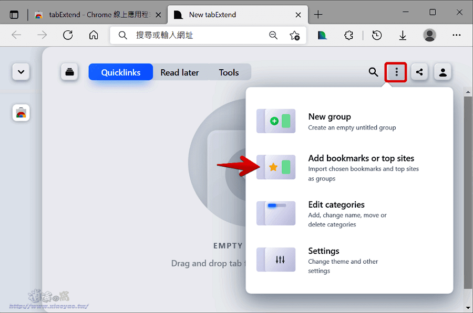The height and width of the screenshot is (313, 473).
Task: Click the page scrollbar up arrow
Action: click(x=468, y=92)
